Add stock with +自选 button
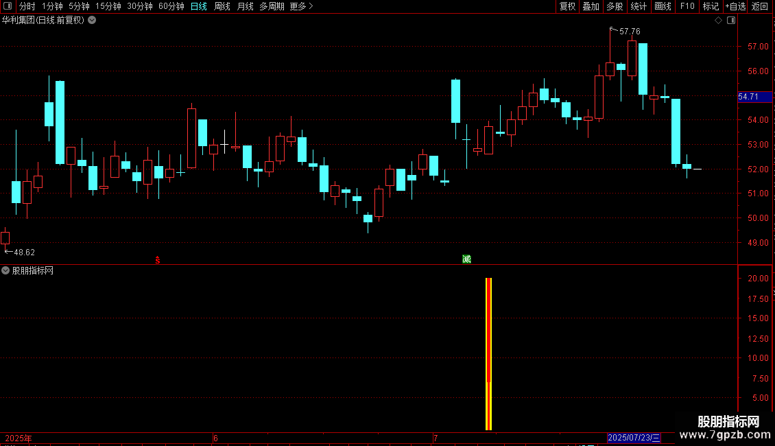This screenshot has height=446, width=775. pos(735,6)
